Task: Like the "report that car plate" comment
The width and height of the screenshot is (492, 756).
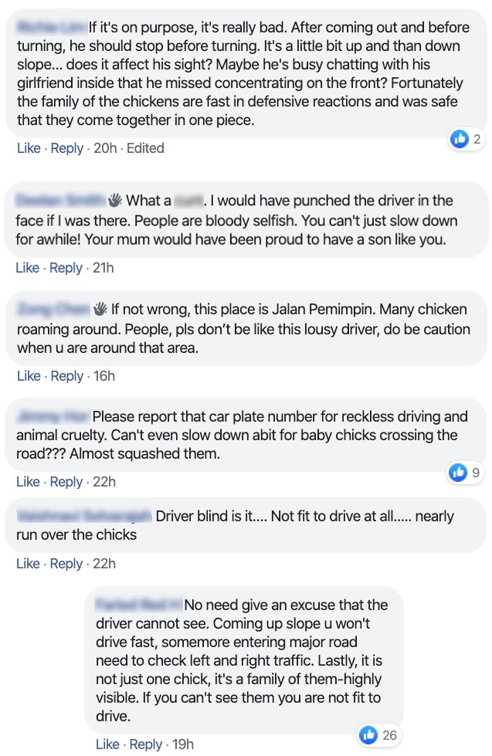Action: [29, 482]
